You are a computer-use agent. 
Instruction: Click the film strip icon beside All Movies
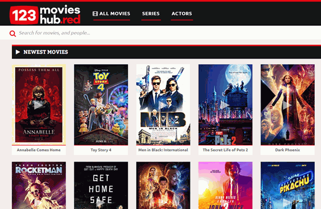click(x=95, y=14)
